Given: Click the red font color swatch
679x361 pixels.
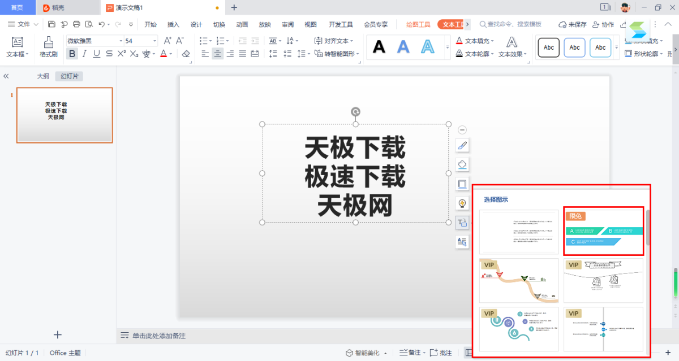Looking at the screenshot, I should pyautogui.click(x=163, y=54).
